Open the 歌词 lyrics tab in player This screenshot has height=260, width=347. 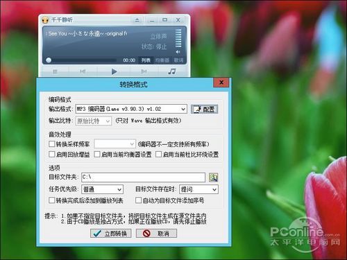pyautogui.click(x=178, y=60)
